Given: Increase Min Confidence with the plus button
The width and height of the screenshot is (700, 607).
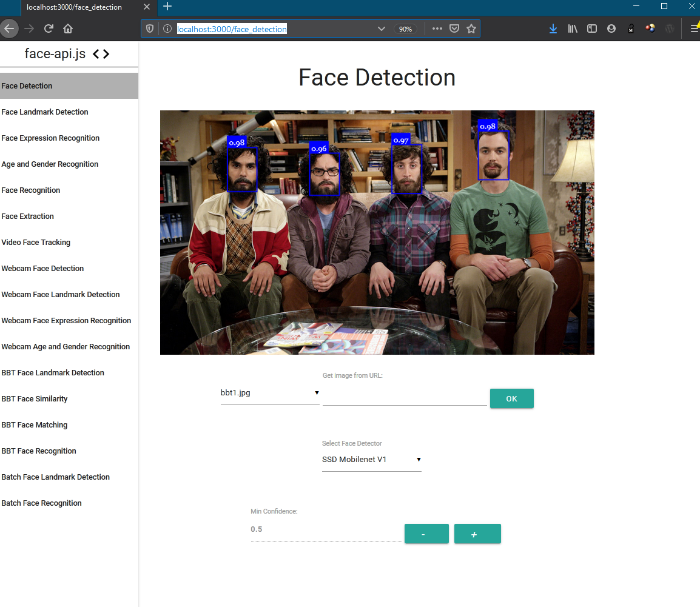Looking at the screenshot, I should click(477, 534).
